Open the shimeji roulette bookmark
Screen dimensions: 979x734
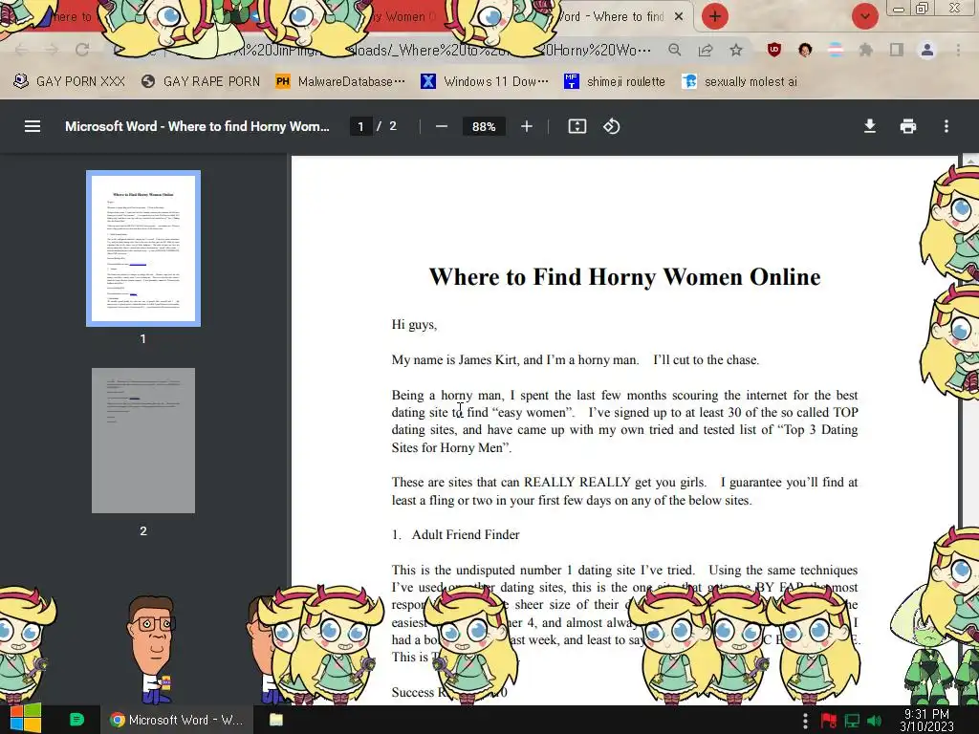615,81
